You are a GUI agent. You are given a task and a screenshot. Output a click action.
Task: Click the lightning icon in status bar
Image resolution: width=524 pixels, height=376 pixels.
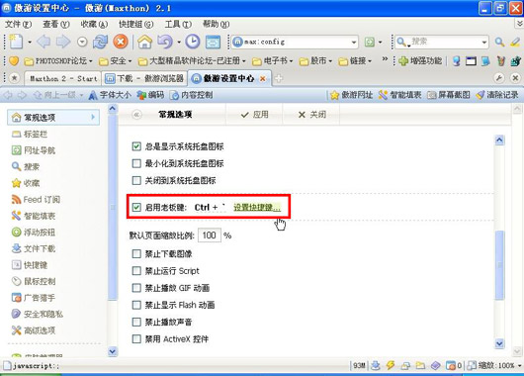point(391,365)
